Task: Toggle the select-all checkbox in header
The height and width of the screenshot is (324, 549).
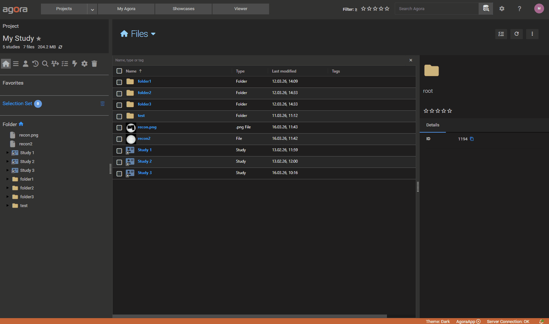Action: tap(119, 71)
